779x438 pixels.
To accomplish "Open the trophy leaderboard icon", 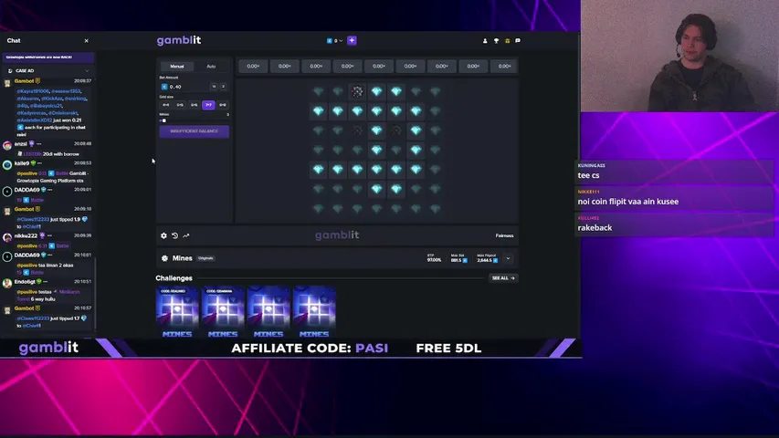I will click(x=496, y=41).
